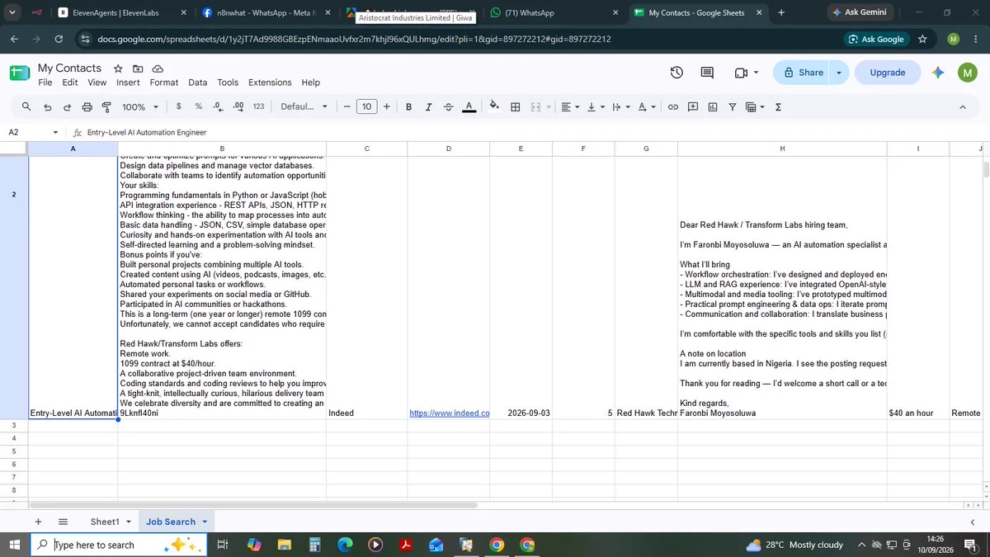
Task: Print the spreadsheet
Action: [87, 106]
